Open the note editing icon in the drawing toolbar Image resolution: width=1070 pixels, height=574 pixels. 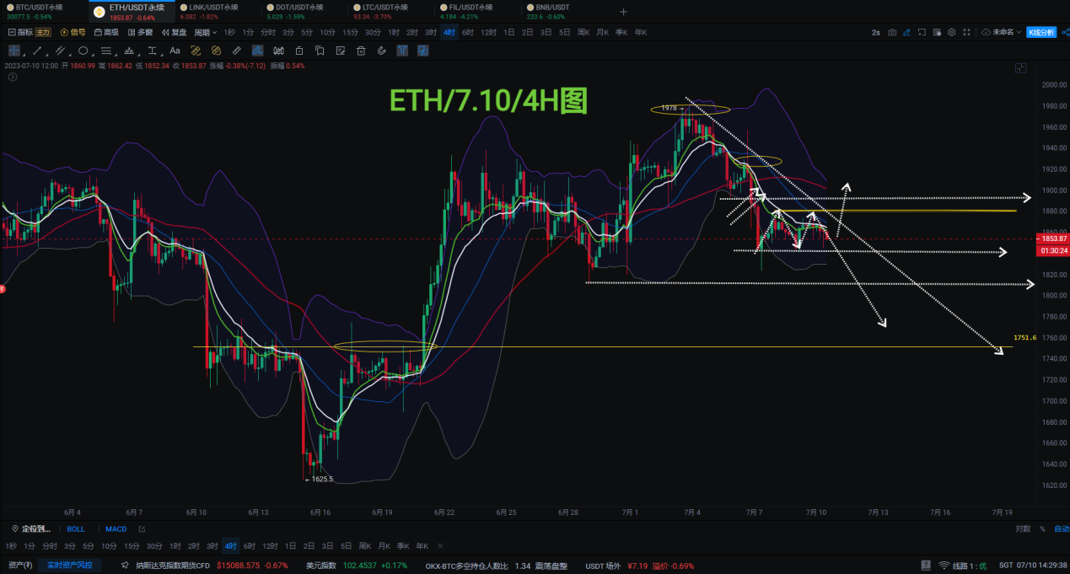pos(341,51)
